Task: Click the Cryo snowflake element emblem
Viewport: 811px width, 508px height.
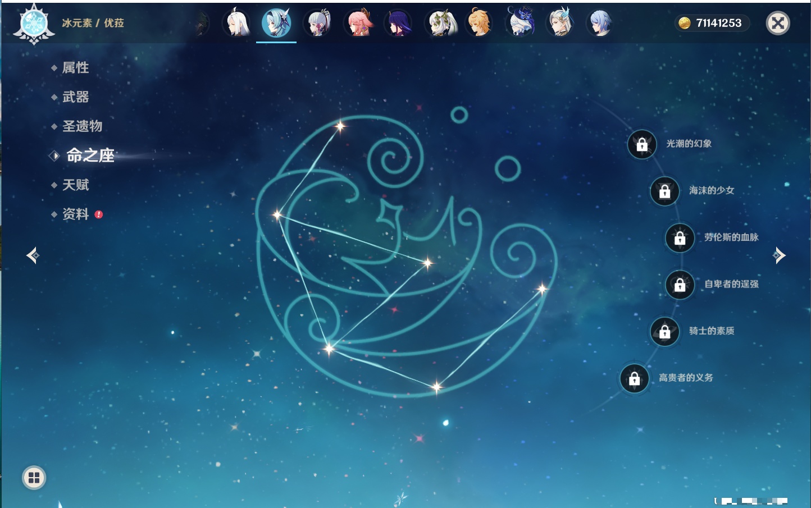Action: (34, 24)
